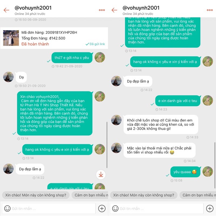
Task: Select quick reply 'Cảm ơn bạn nhiều' on left
Action: (90, 195)
